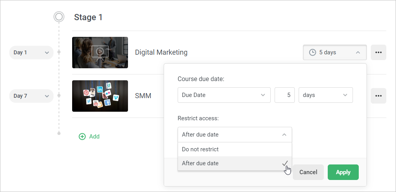396x192 pixels.
Task: Click the green plus icon beside Add
Action: click(x=82, y=137)
